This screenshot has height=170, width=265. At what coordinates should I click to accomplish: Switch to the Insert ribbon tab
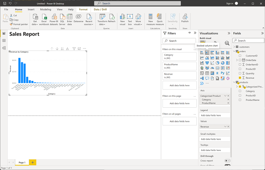(x=31, y=10)
